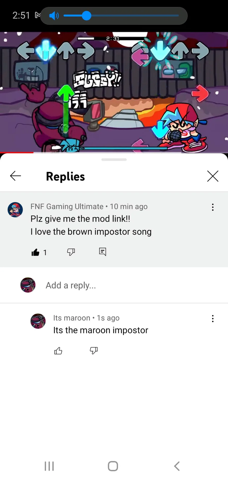Tap the volume speaker icon
Image resolution: width=228 pixels, height=482 pixels.
(x=54, y=16)
